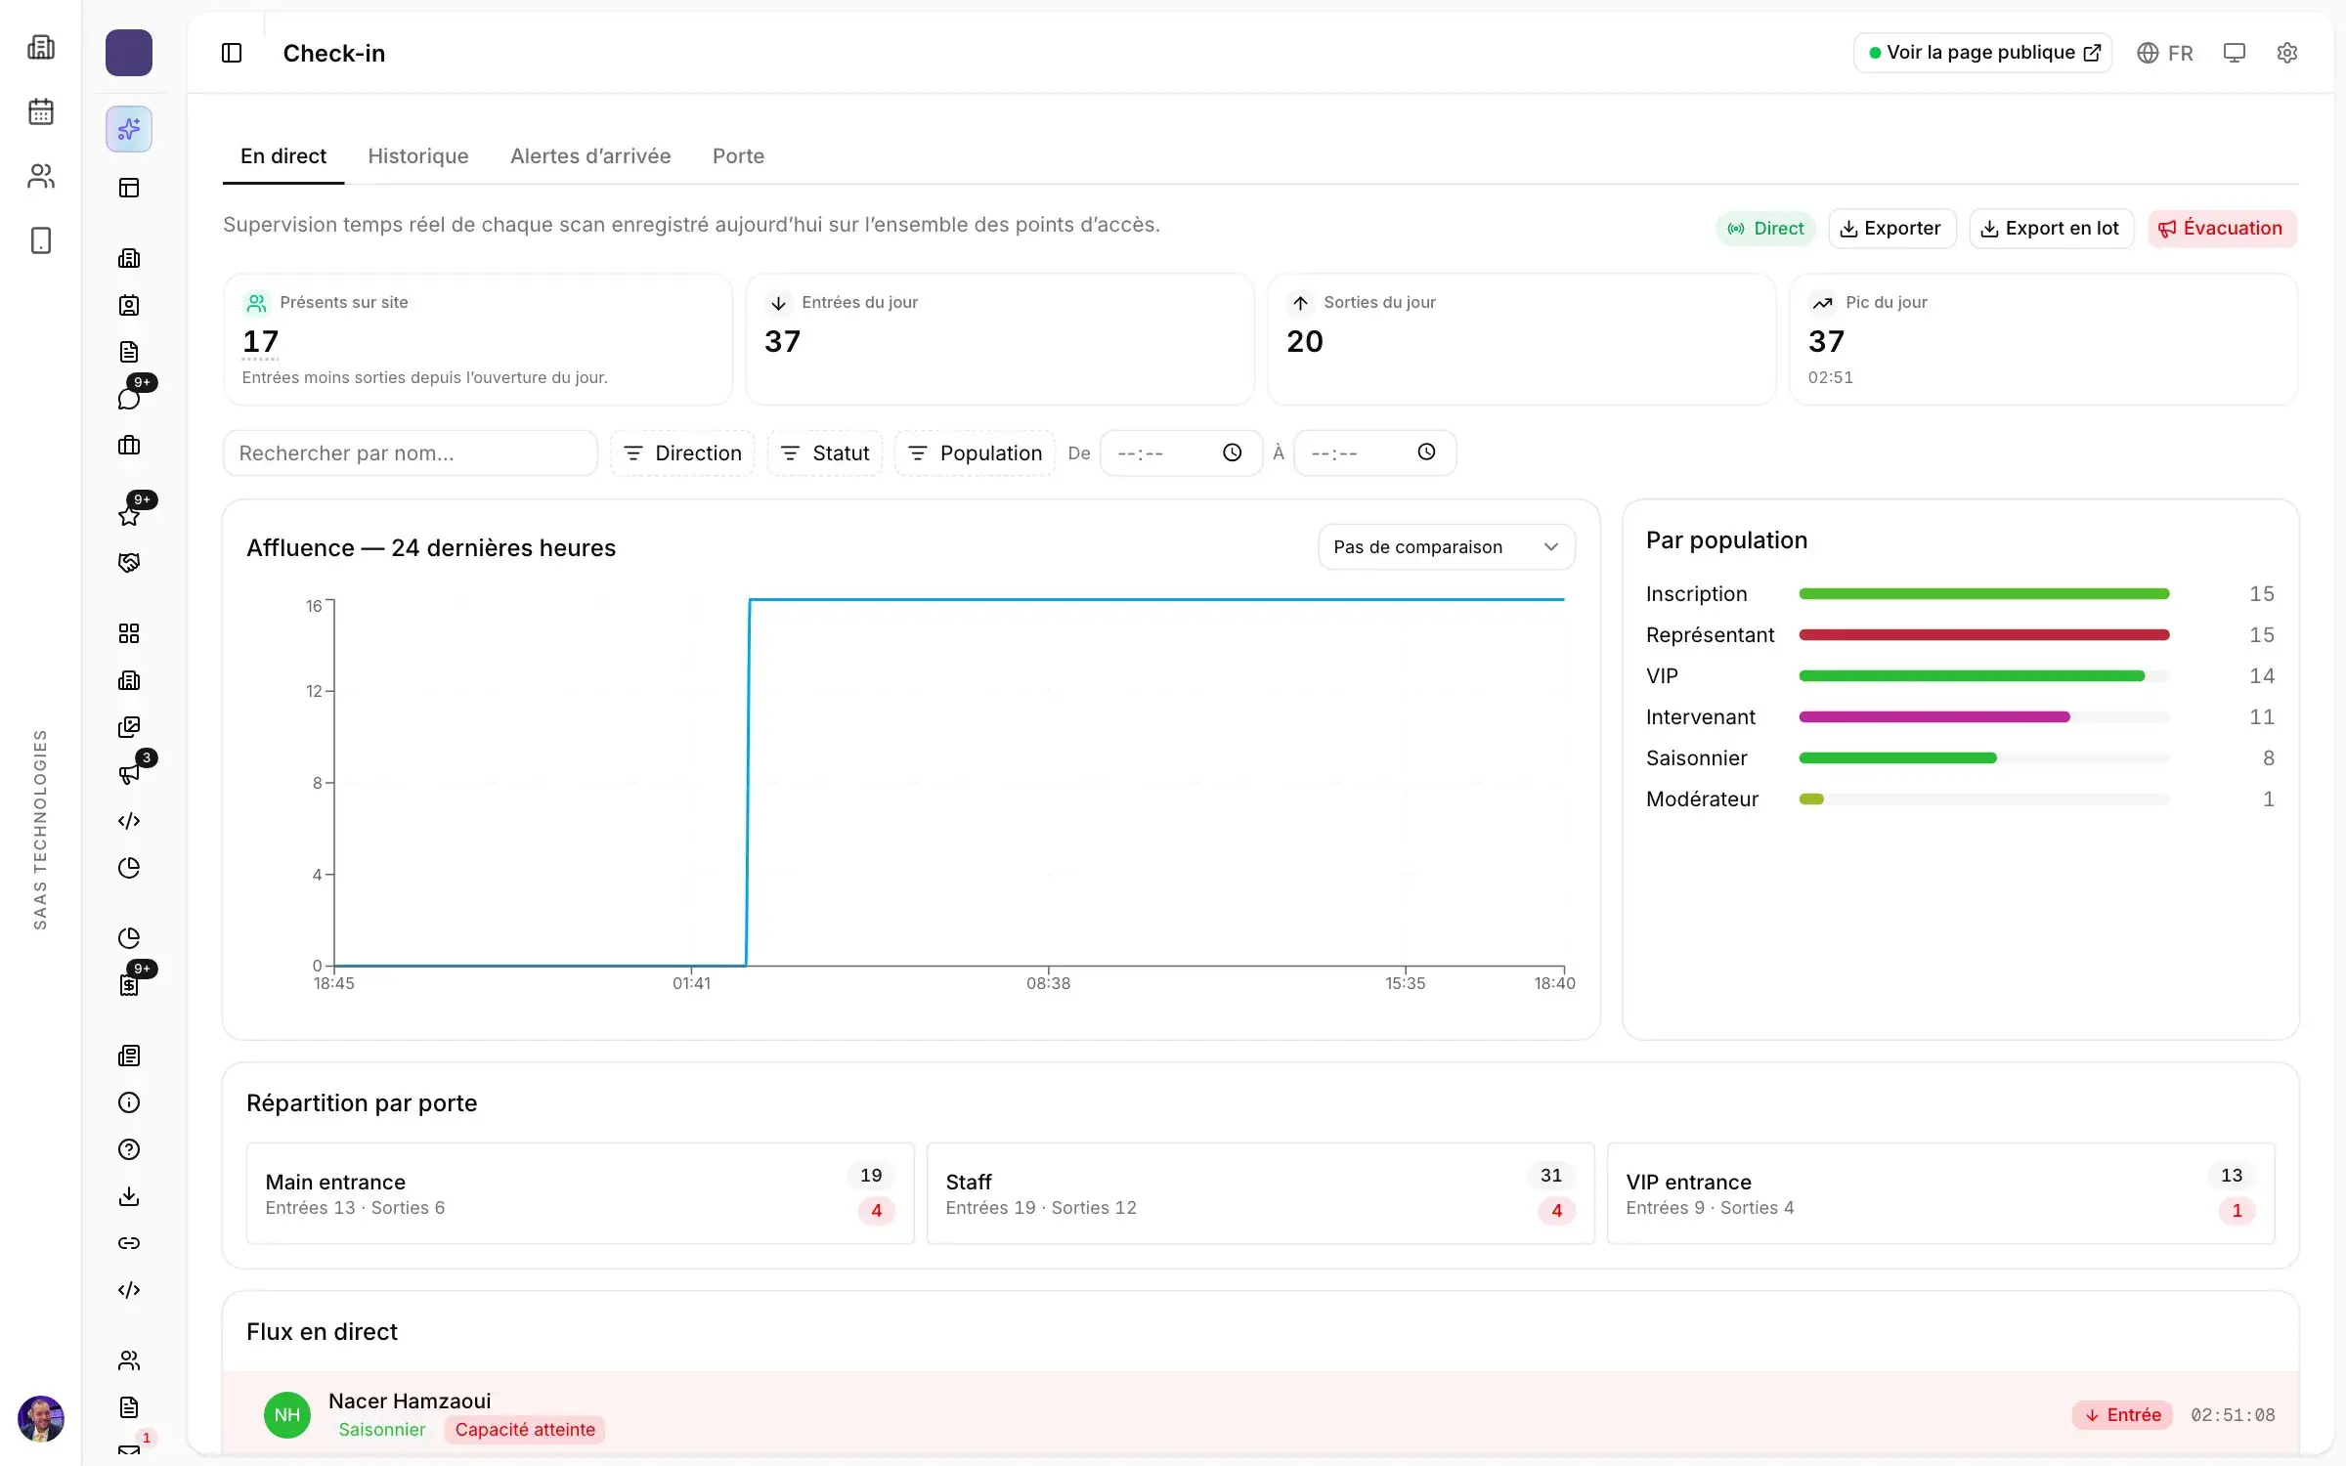Viewport: 2346px width, 1466px height.
Task: Open the star icon with 9+ badge
Action: coord(129,515)
